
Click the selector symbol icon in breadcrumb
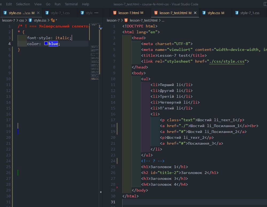pyautogui.click(x=53, y=21)
